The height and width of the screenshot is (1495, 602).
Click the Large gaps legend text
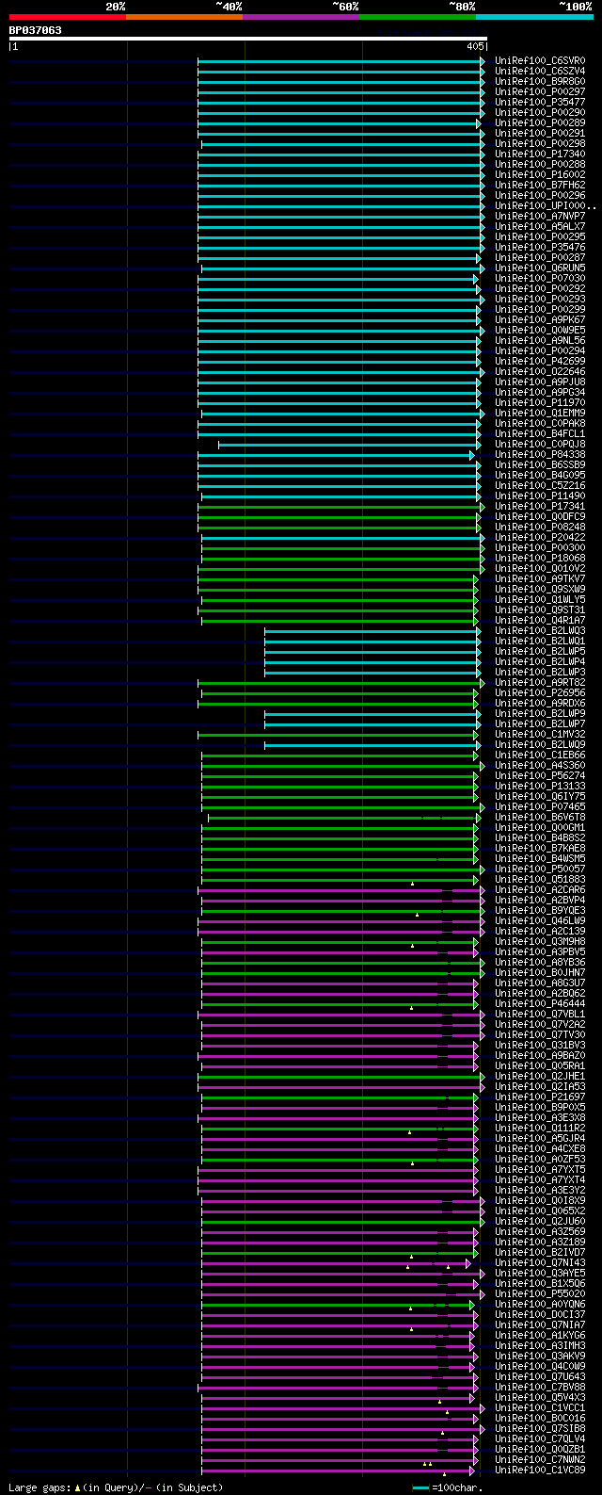(116, 1487)
